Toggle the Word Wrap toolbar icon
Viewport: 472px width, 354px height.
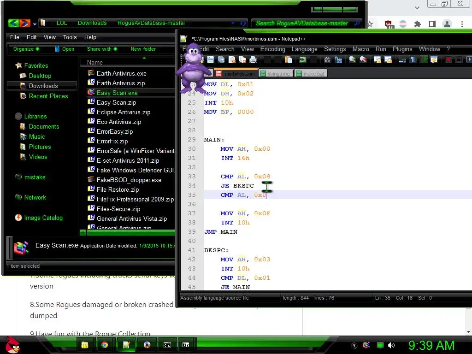402,59
